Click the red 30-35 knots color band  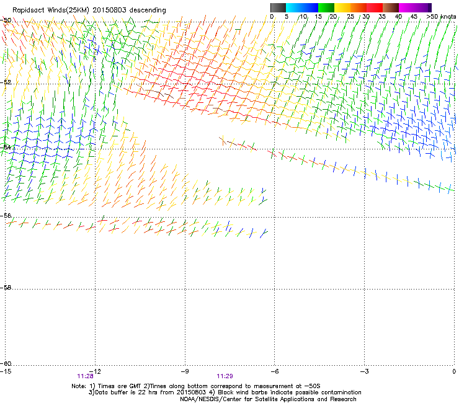click(375, 7)
